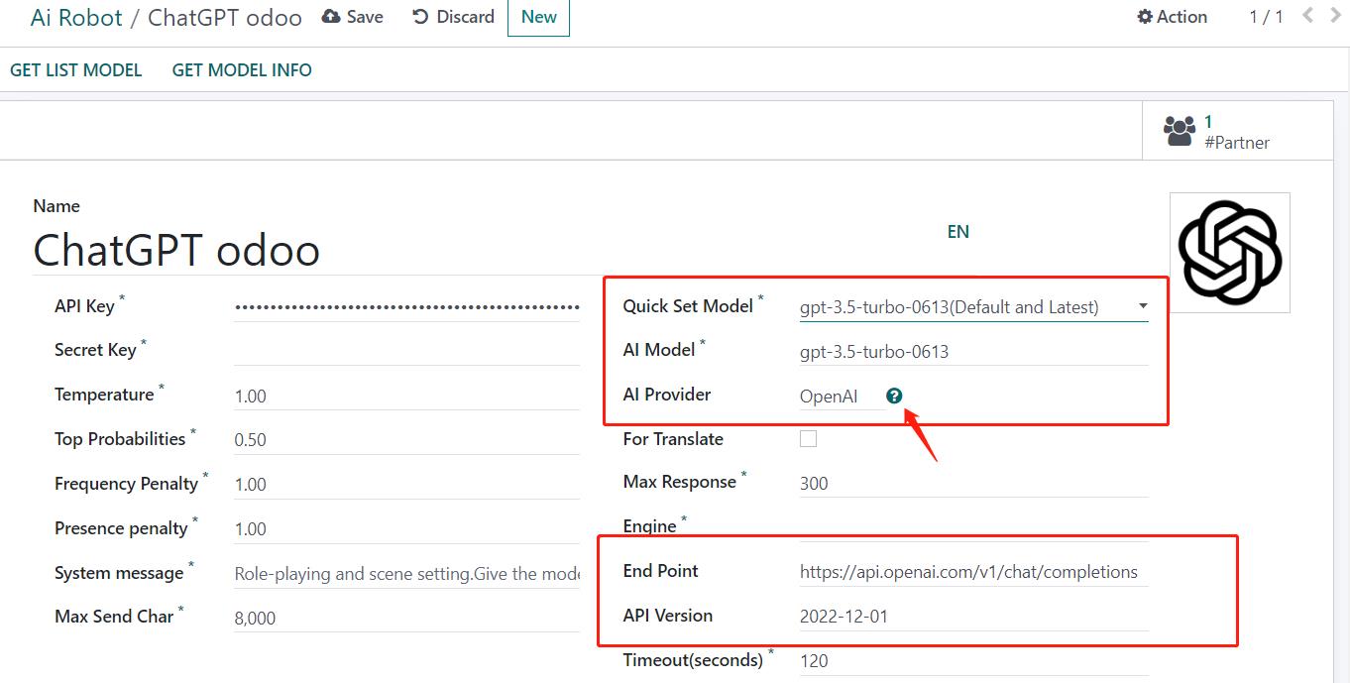Click the New record button
This screenshot has height=683, width=1350.
point(538,17)
